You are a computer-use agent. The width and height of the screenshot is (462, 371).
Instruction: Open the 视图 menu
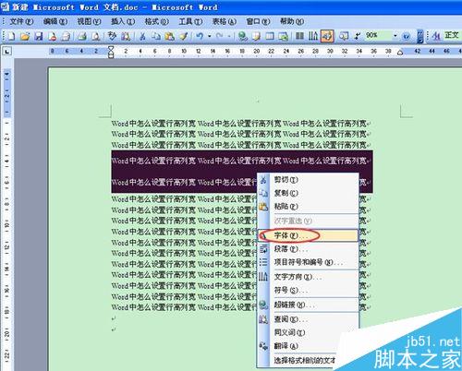pos(89,21)
